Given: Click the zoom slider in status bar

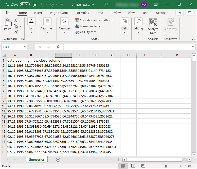Looking at the screenshot, I should coord(166,166).
